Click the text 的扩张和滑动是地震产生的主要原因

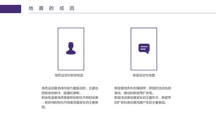coord(140,102)
